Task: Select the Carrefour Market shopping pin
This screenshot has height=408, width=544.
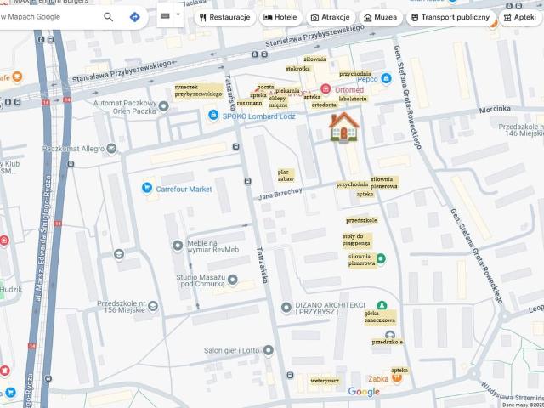Action: pos(147,188)
